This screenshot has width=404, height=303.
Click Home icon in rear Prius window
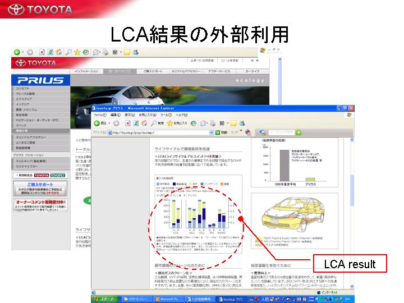(x=59, y=52)
